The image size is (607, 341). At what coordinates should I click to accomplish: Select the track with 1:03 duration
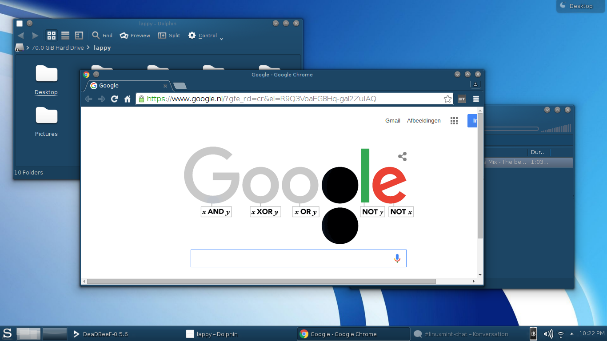529,163
